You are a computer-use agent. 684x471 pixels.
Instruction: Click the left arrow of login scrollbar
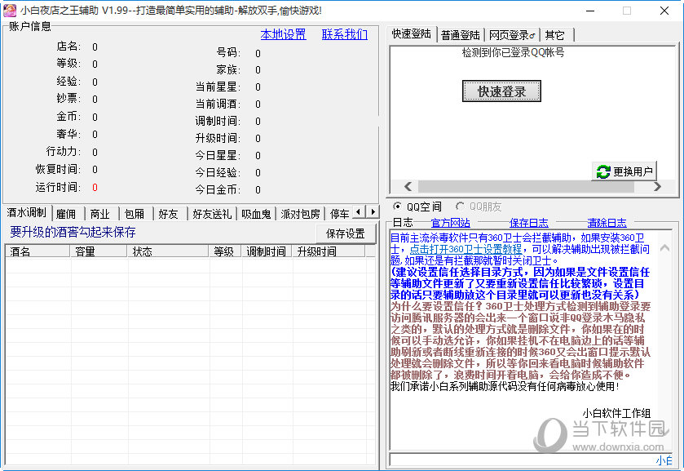click(x=408, y=187)
